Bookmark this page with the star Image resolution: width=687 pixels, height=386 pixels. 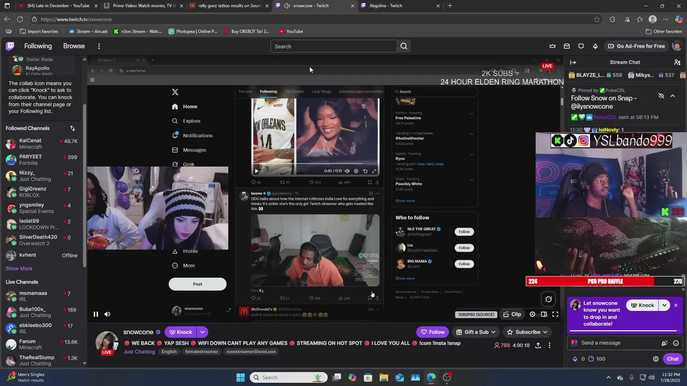point(597,19)
